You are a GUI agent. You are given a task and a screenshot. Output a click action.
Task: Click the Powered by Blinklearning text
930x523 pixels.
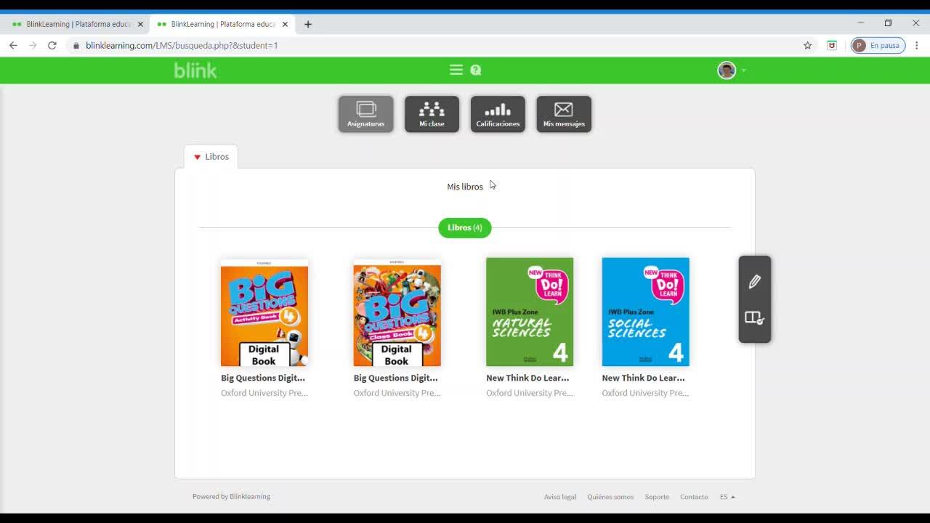click(x=231, y=497)
